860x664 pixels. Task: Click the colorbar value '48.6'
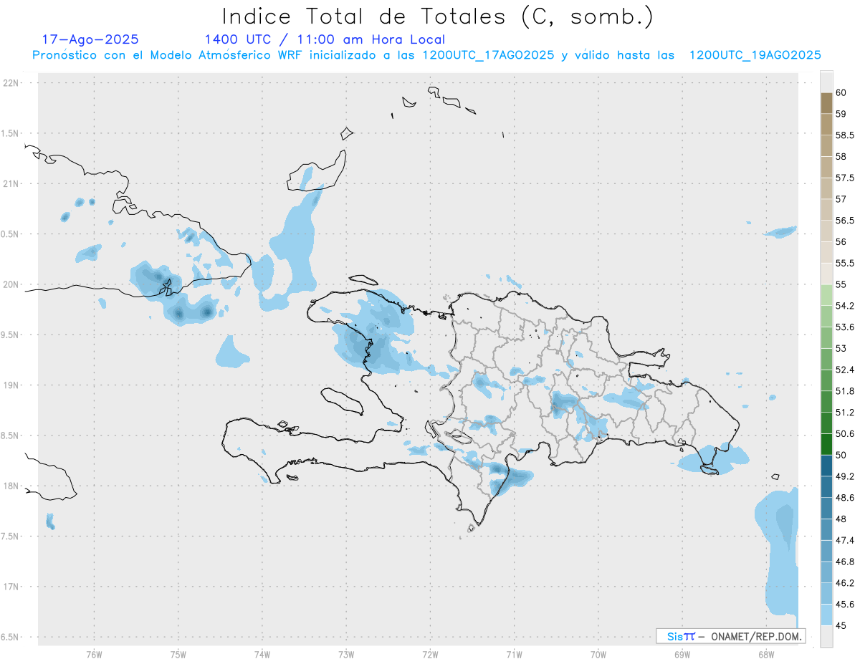click(845, 497)
